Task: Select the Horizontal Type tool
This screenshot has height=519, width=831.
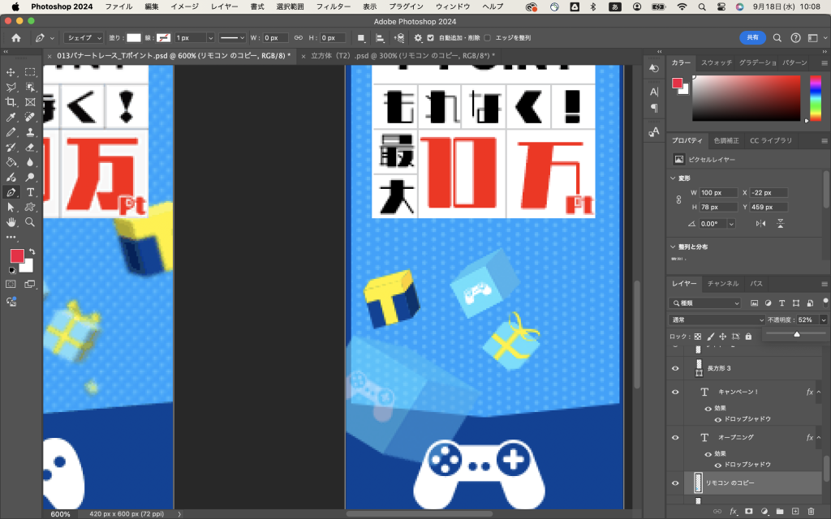Action: click(30, 192)
